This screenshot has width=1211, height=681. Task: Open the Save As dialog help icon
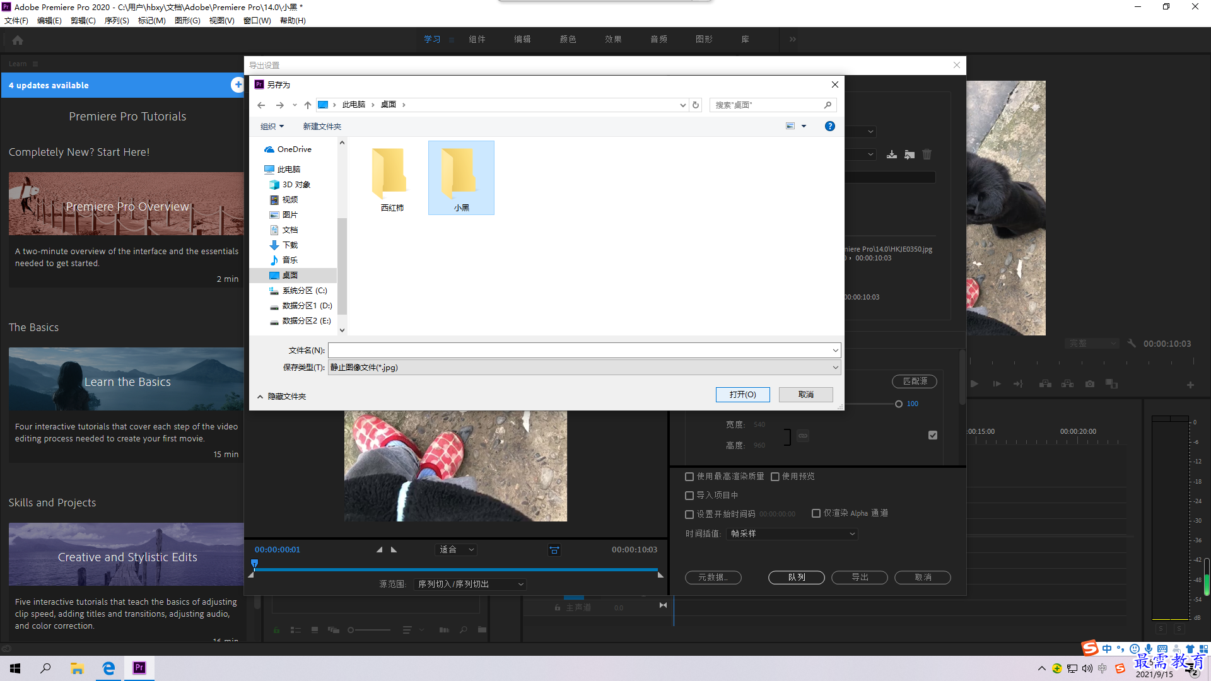(x=830, y=126)
